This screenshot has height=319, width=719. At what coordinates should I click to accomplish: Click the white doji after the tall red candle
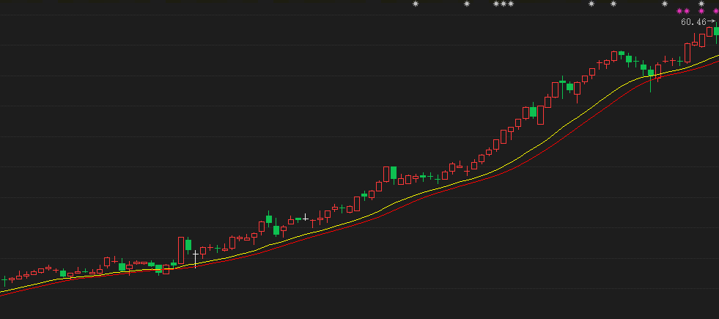[x=196, y=254]
